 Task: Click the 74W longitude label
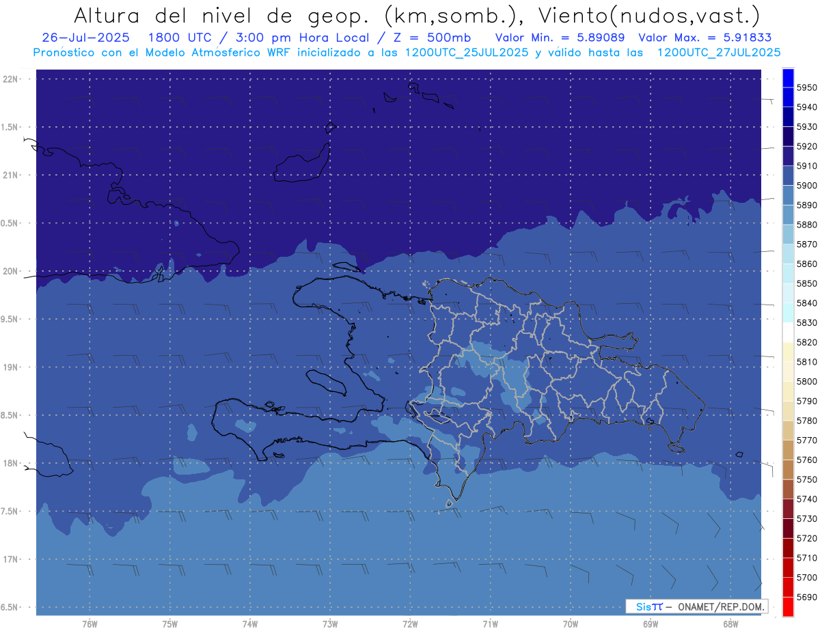(x=250, y=624)
